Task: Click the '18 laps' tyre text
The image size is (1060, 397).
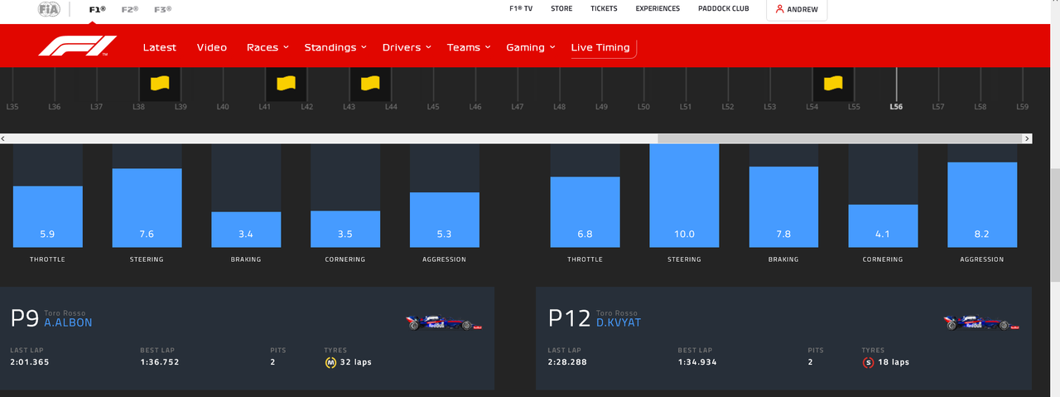Action: click(x=893, y=362)
